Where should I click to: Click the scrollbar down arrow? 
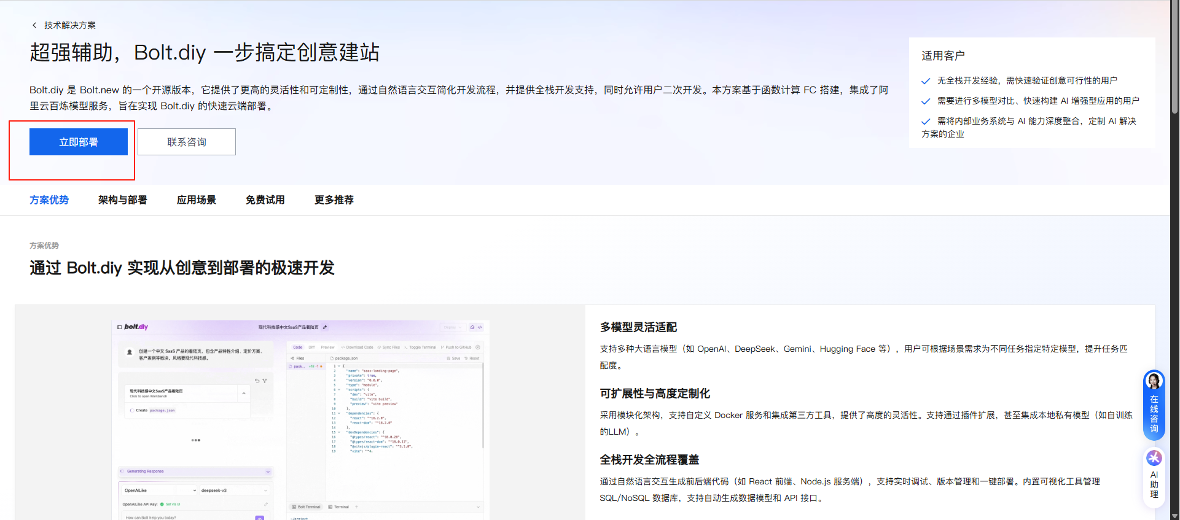pyautogui.click(x=1175, y=516)
